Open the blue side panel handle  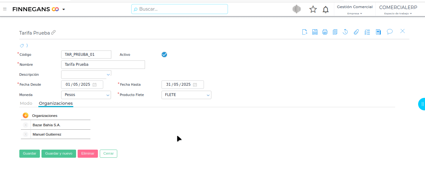(422, 104)
